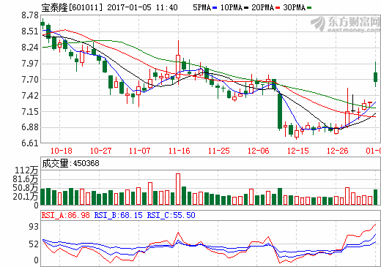
Task: Click the 8.78 price axis label
Action: pyautogui.click(x=30, y=15)
